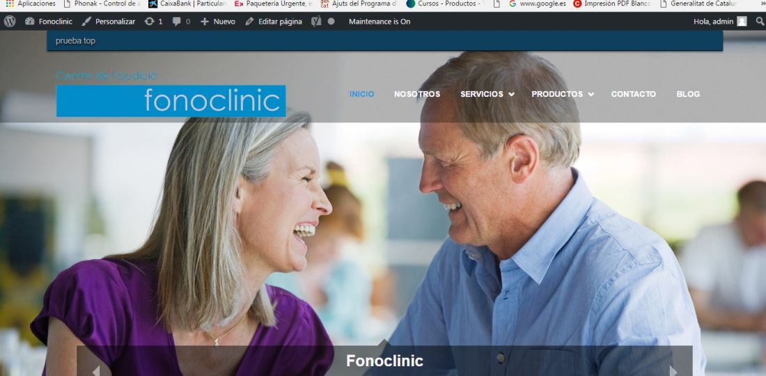Advance slider with right arrow
This screenshot has height=376, width=766.
tap(673, 370)
